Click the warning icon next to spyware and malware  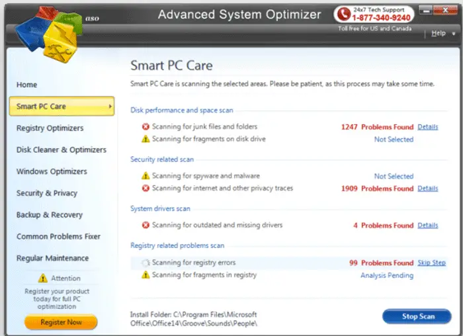pyautogui.click(x=146, y=176)
